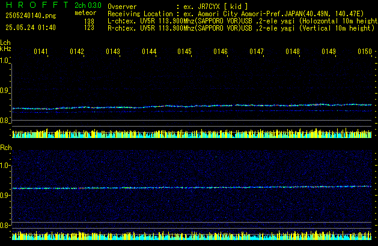Click the Rch 0.9 kHz axis label
The image size is (378, 246).
click(x=4, y=195)
